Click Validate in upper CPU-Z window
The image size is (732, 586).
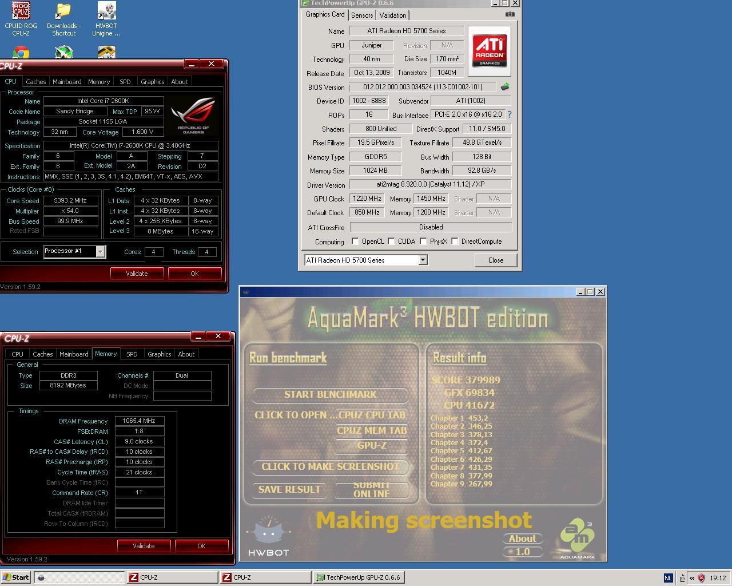[137, 274]
